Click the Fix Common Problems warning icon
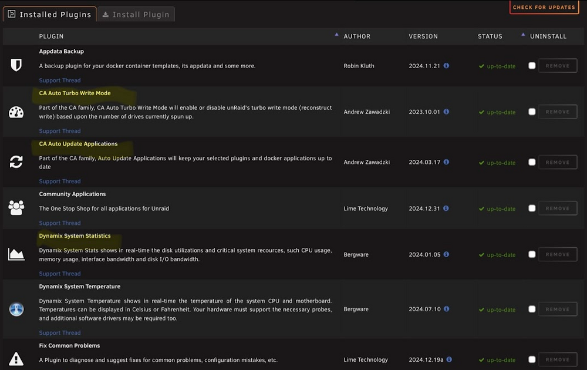The width and height of the screenshot is (587, 370). pyautogui.click(x=16, y=359)
